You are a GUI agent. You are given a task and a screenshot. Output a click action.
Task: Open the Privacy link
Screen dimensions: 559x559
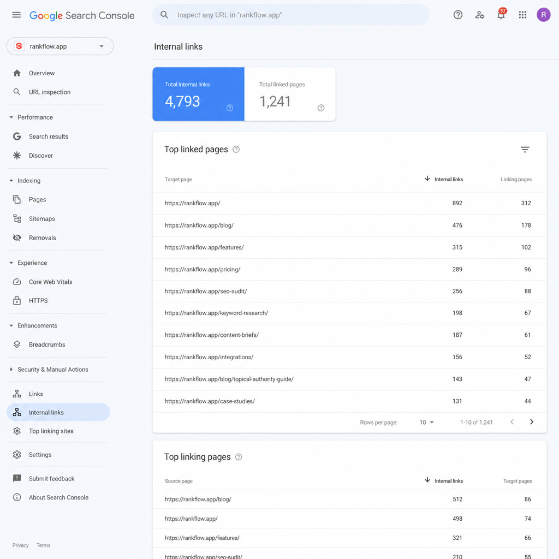pyautogui.click(x=20, y=545)
